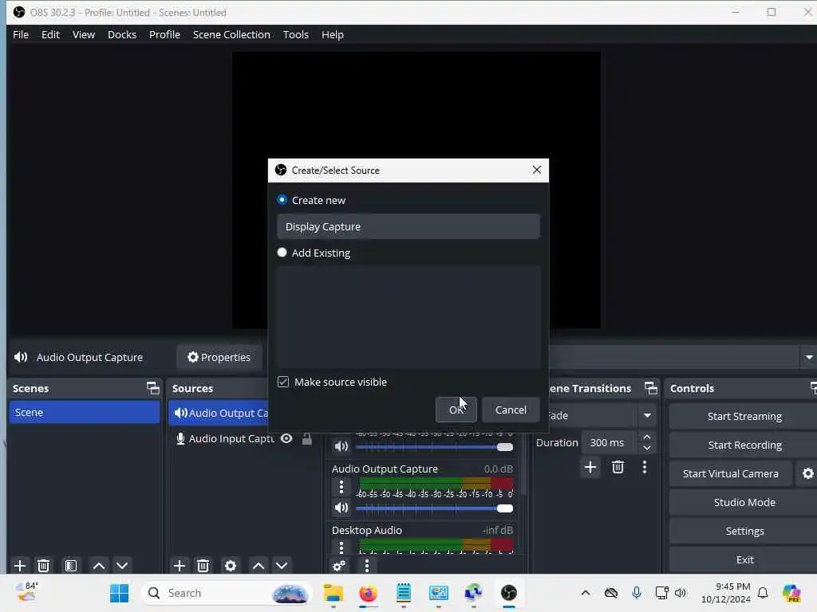
Task: Click Start Virtual Camera button
Action: [731, 473]
